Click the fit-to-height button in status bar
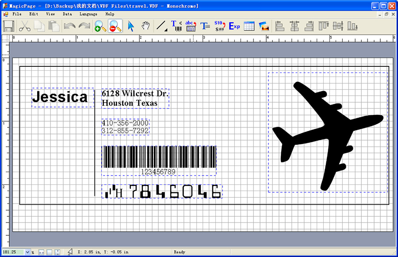Image resolution: width=398 pixels, height=257 pixels. click(x=57, y=252)
